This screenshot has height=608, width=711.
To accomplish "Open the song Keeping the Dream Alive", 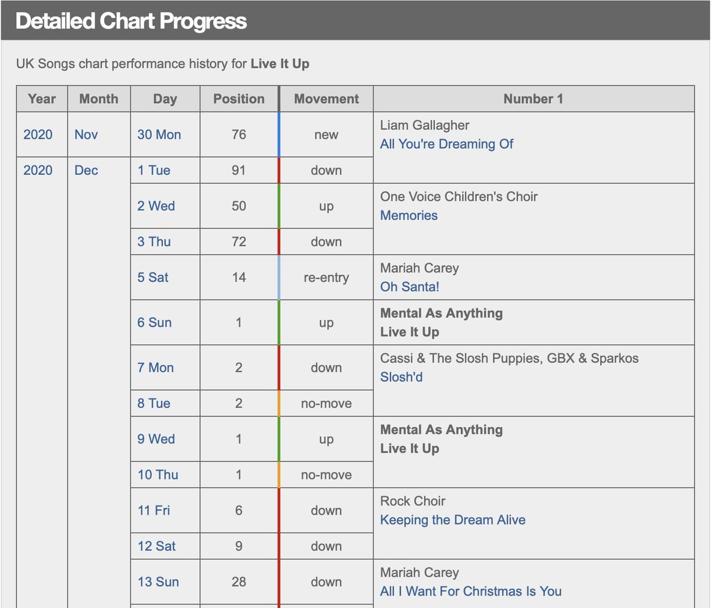I will point(453,520).
